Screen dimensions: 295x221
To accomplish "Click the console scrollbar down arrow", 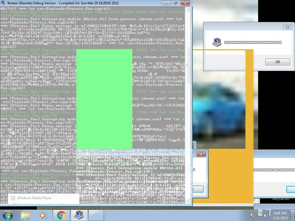I will (x=187, y=201).
